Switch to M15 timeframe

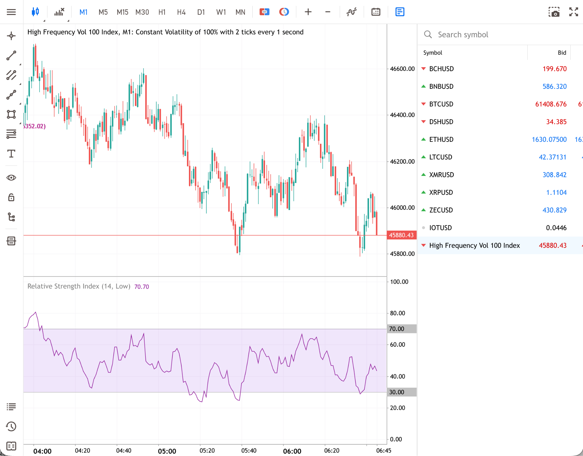pyautogui.click(x=122, y=12)
